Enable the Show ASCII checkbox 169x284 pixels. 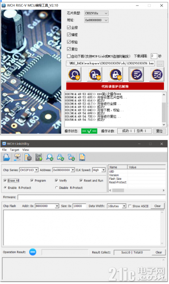[x=130, y=206]
